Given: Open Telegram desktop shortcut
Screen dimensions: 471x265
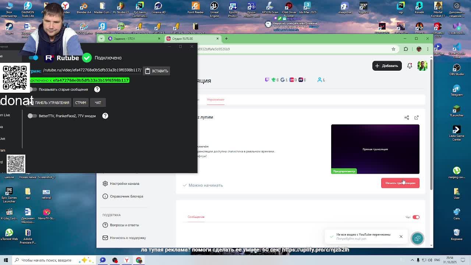Looking at the screenshot, I should (x=457, y=91).
